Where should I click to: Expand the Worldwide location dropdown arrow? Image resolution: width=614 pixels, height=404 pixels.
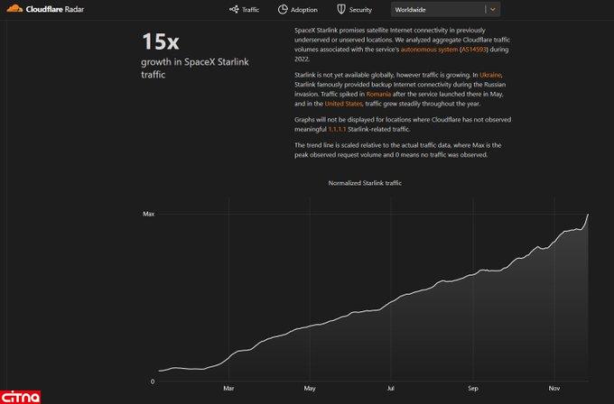pyautogui.click(x=492, y=9)
